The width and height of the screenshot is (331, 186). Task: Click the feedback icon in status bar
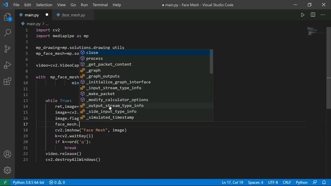[x=315, y=182]
